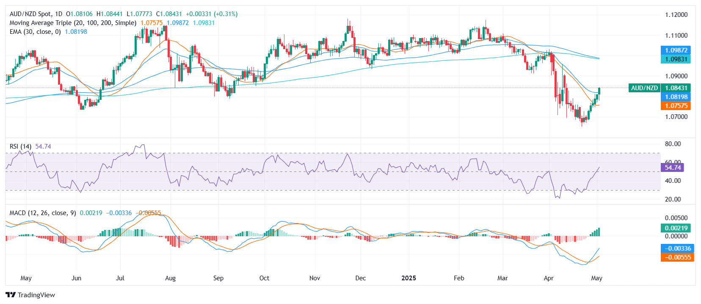Click the Dec label on time axis
This screenshot has width=701, height=304.
click(360, 278)
